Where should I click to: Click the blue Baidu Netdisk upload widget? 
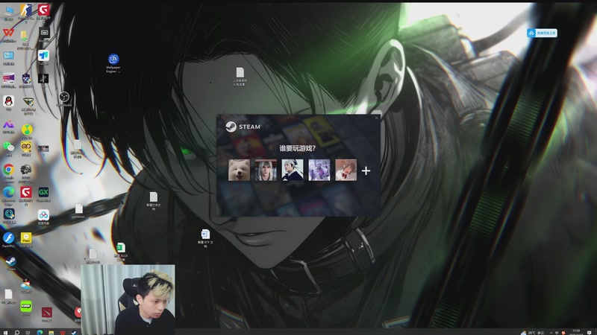[x=542, y=33]
